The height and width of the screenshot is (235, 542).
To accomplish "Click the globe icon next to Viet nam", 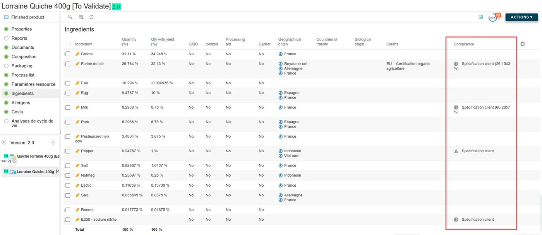I will point(281,156).
